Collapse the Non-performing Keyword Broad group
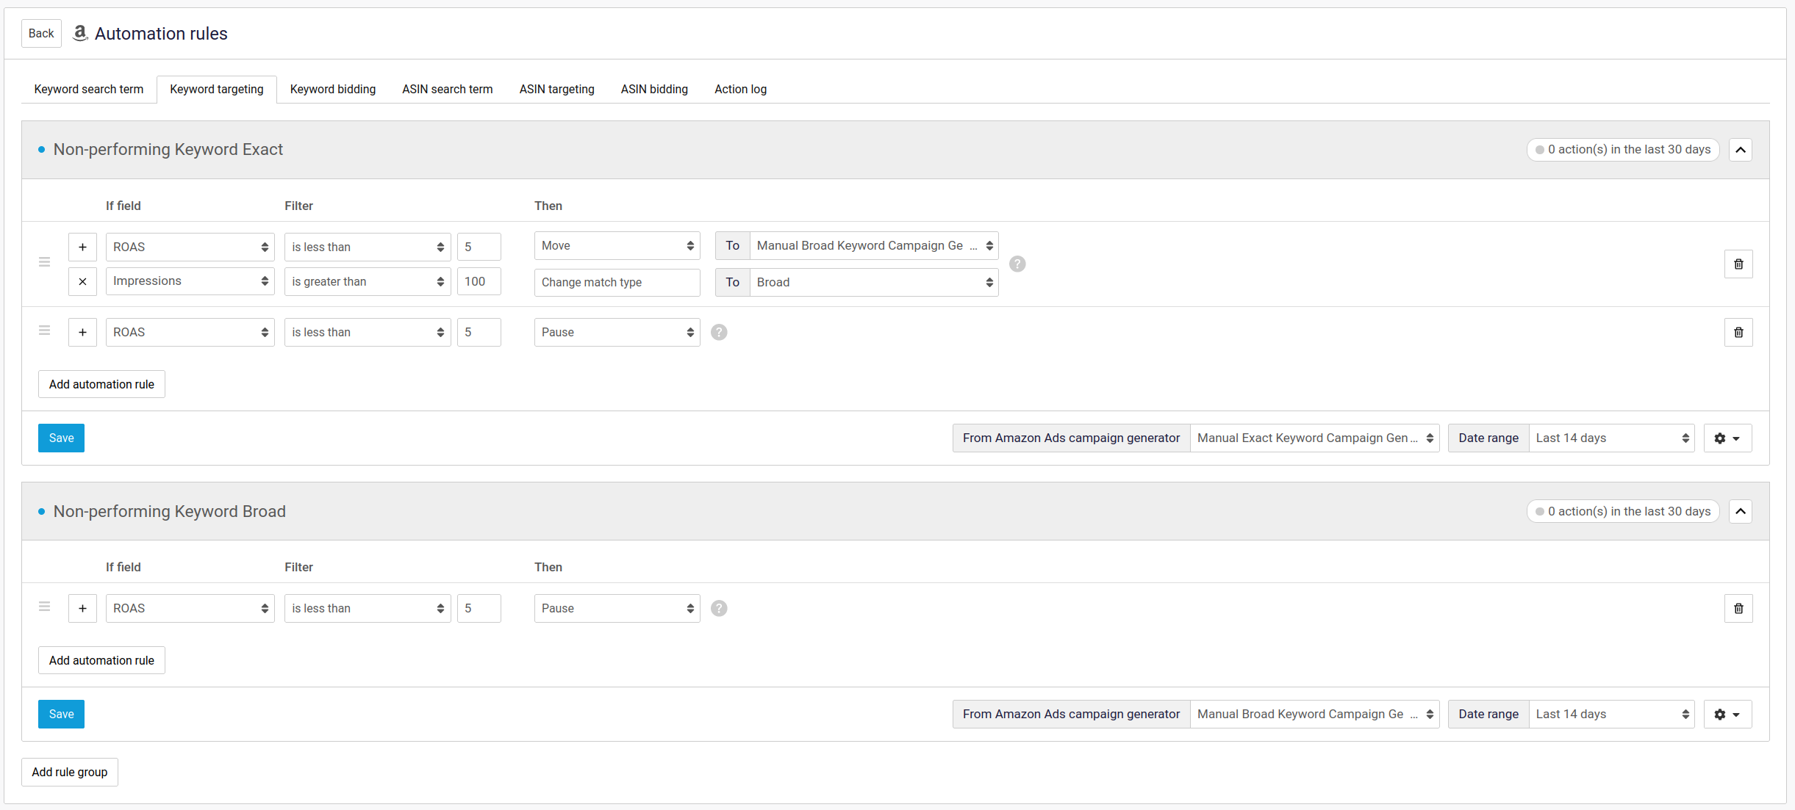This screenshot has height=810, width=1795. (x=1740, y=512)
